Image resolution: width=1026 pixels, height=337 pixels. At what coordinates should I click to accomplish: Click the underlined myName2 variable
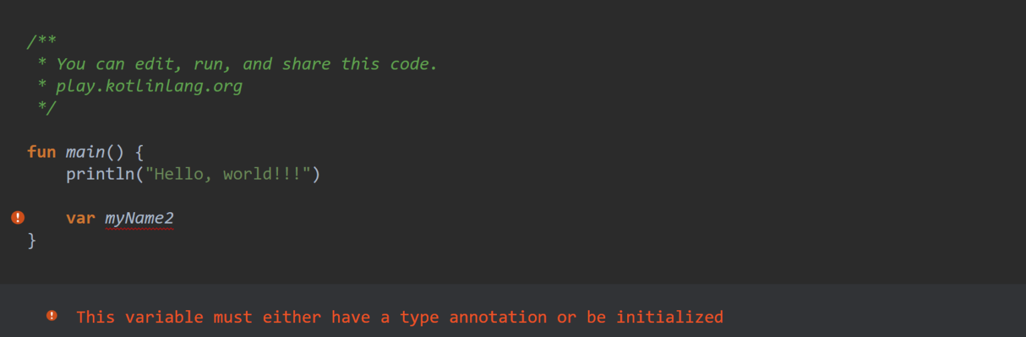tap(139, 218)
